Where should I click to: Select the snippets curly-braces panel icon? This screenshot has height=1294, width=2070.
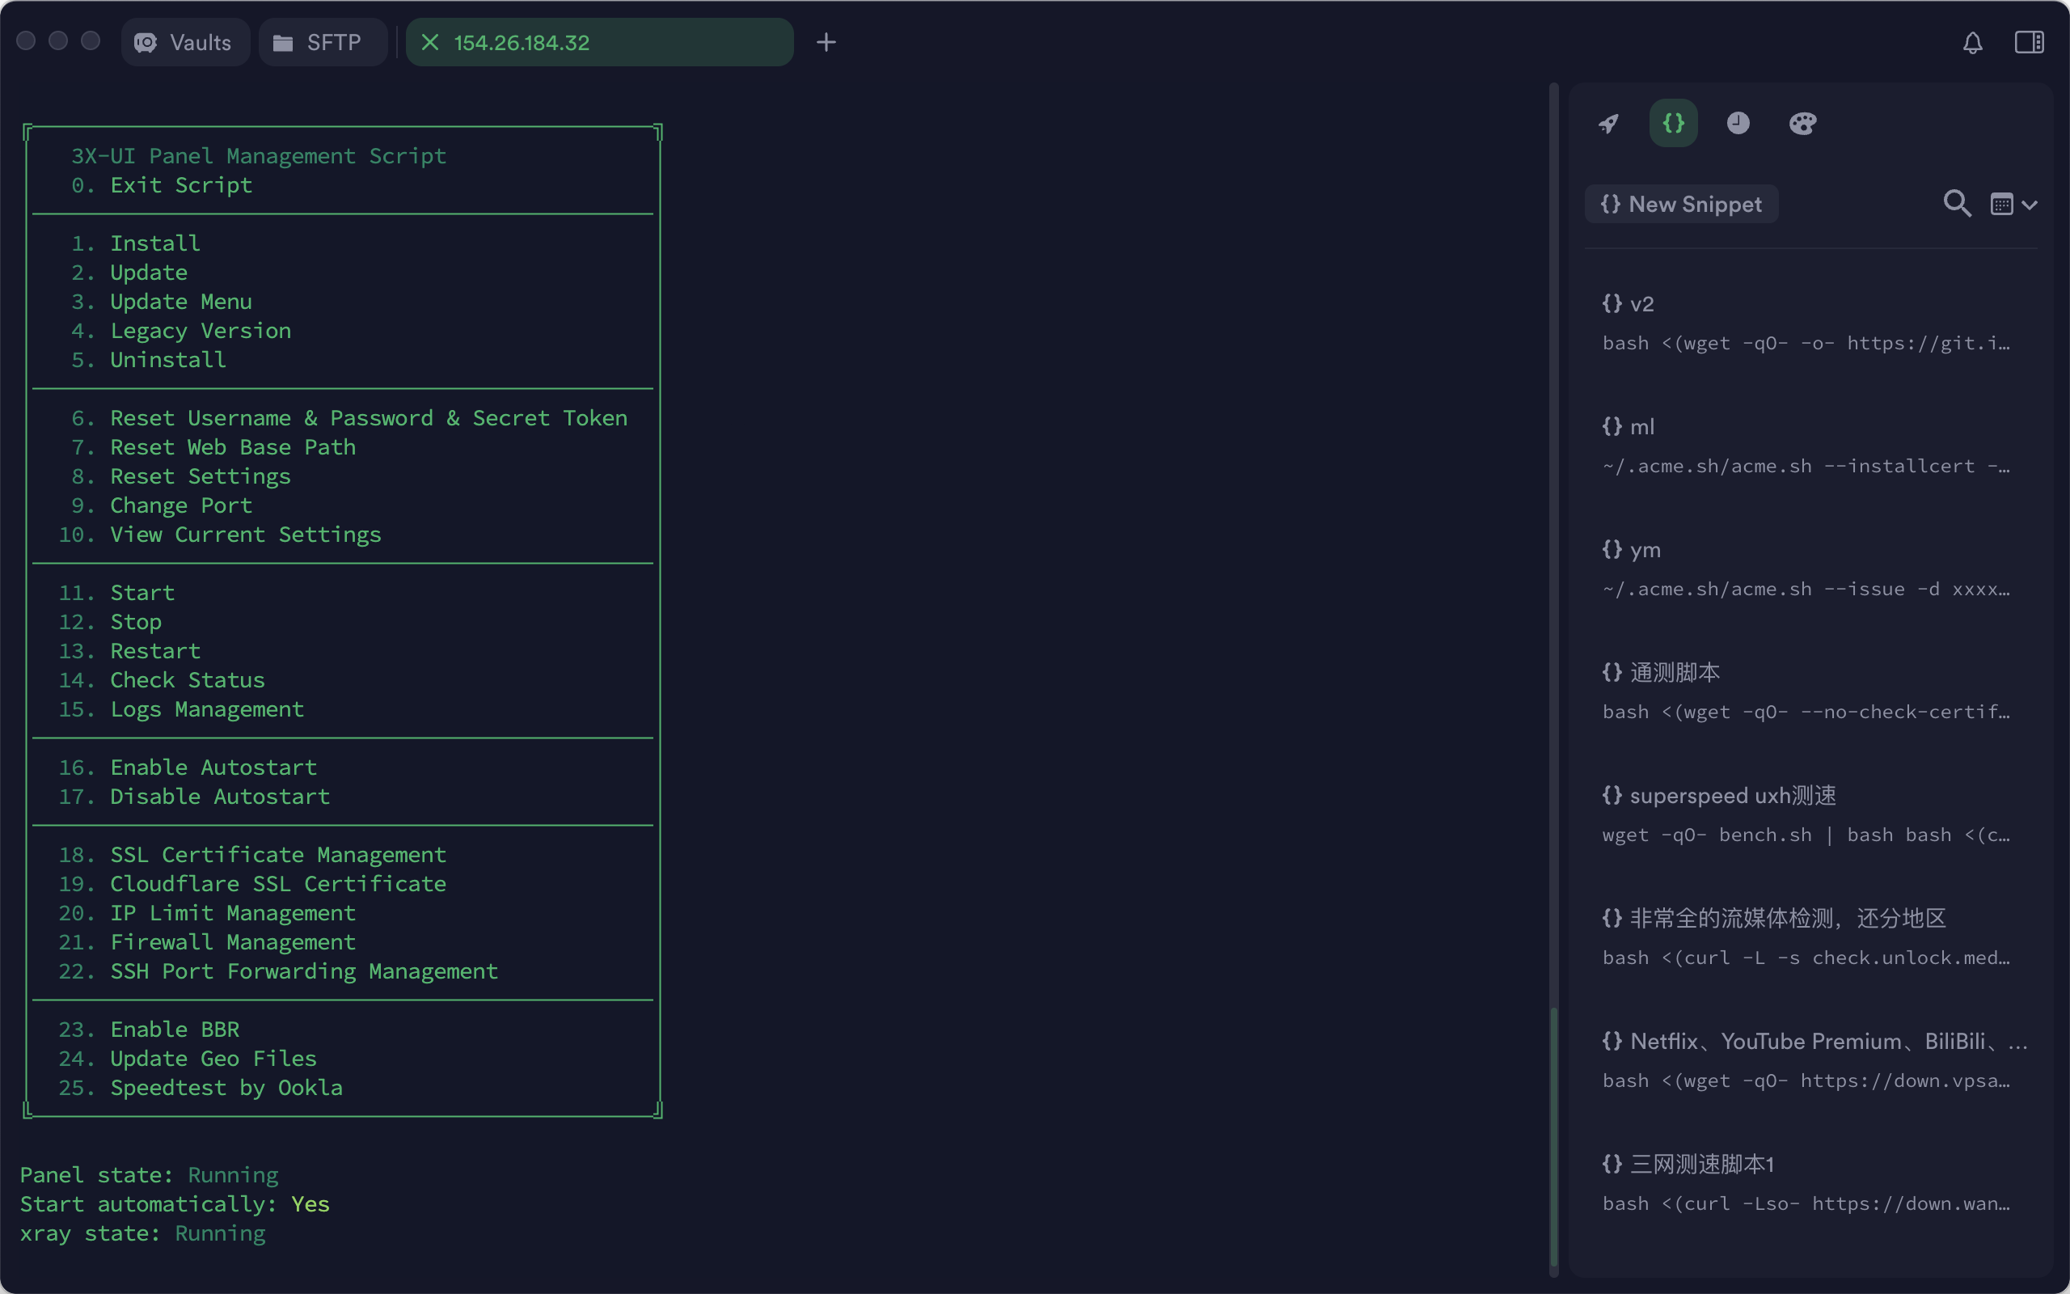point(1673,123)
